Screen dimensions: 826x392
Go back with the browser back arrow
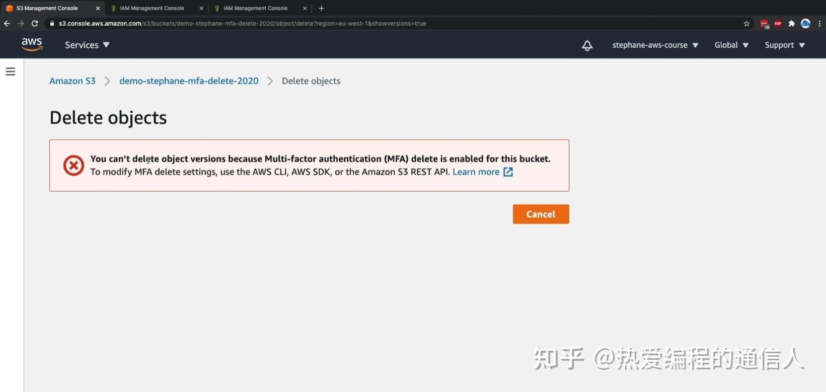coord(7,23)
